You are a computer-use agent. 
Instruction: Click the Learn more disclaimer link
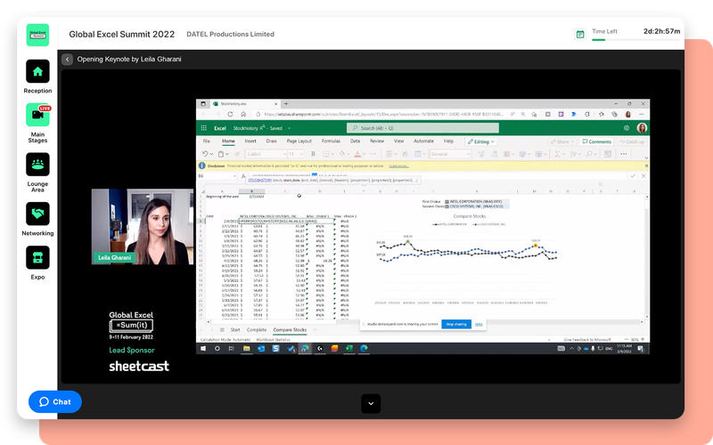[398, 166]
